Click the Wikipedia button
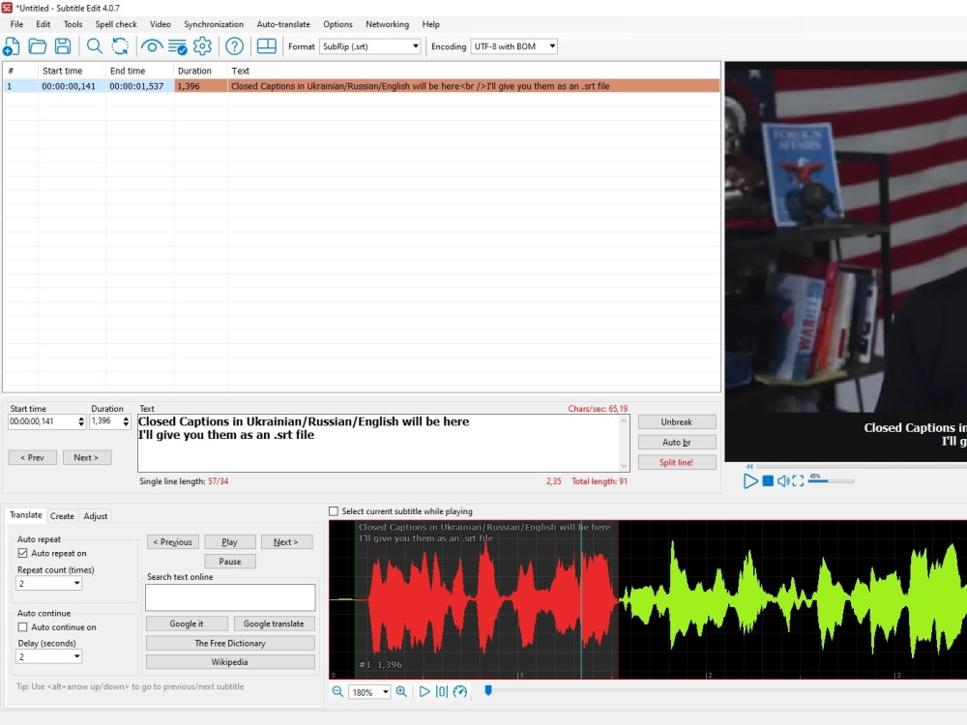This screenshot has width=967, height=725. (230, 662)
